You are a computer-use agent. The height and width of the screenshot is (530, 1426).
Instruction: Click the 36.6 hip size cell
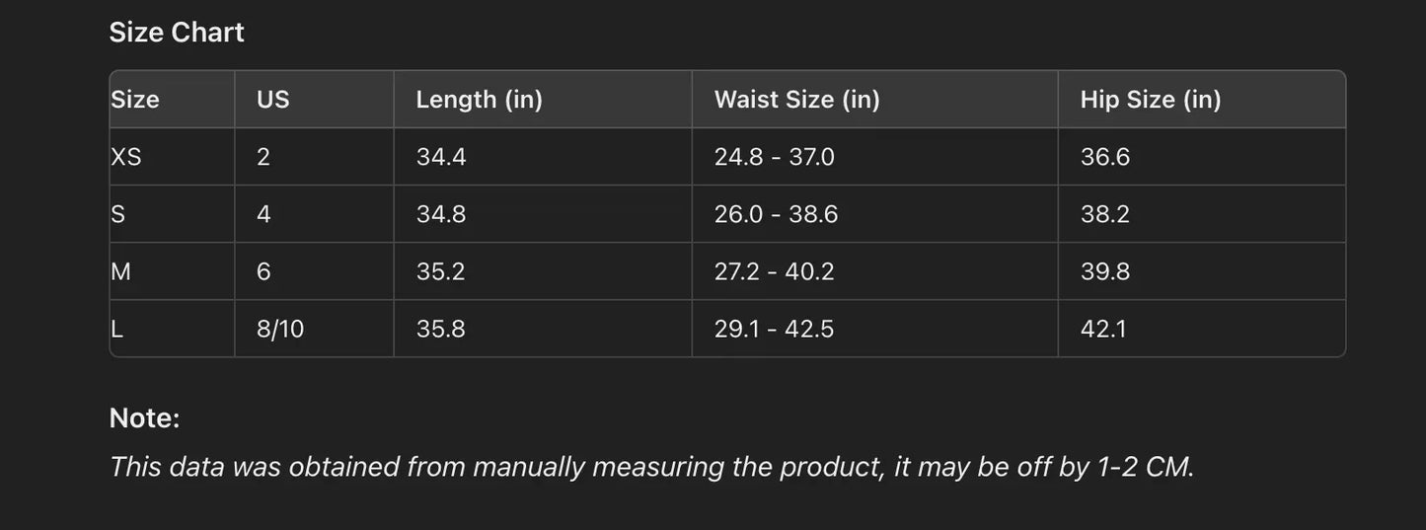coord(1105,157)
